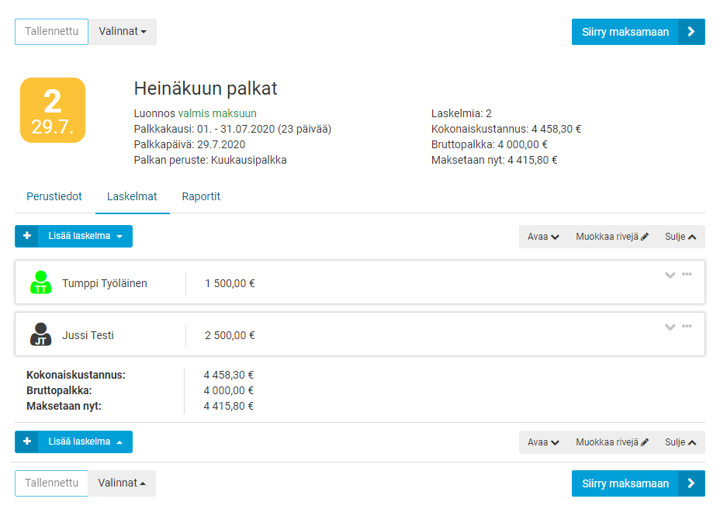
Task: Click Laskelmia: 2 text
Action: pos(462,113)
